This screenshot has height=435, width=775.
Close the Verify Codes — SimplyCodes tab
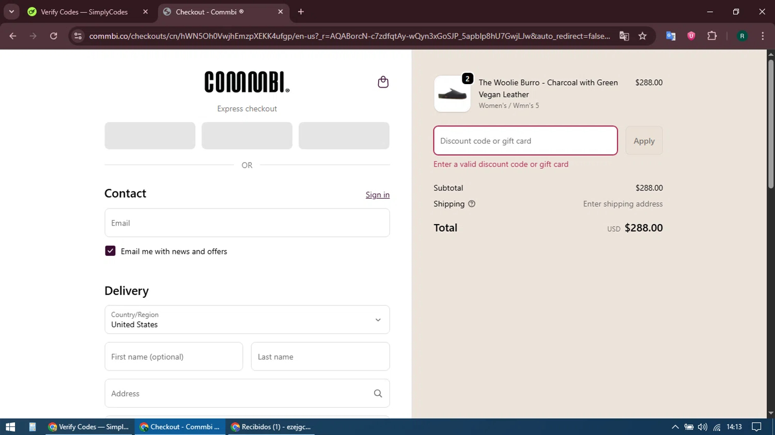(x=145, y=12)
